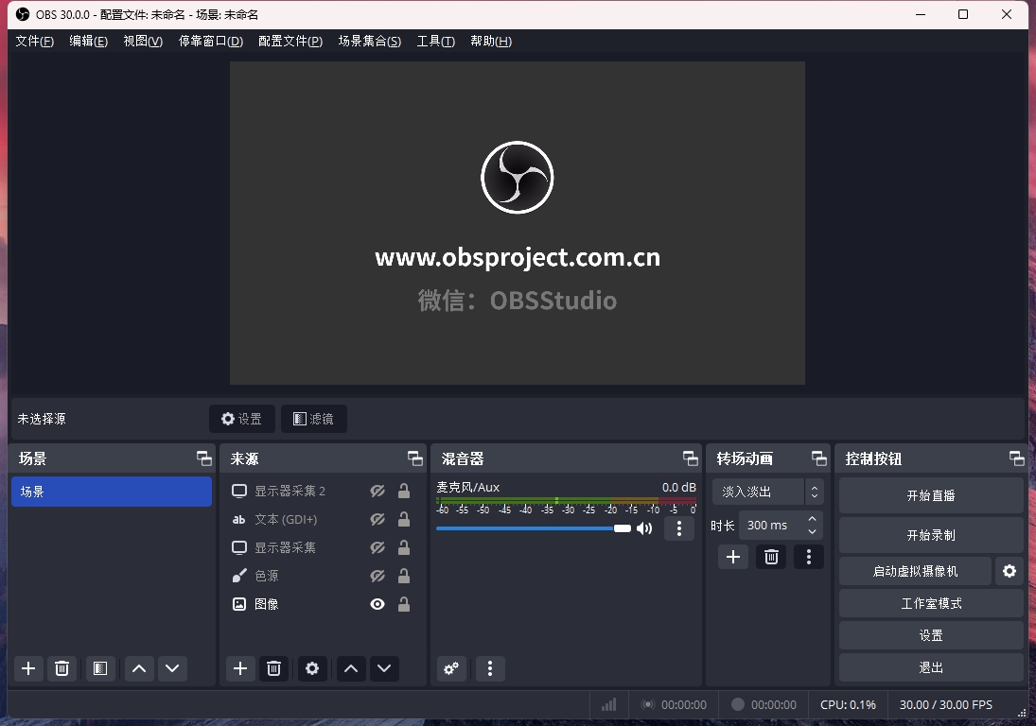The image size is (1036, 726).
Task: Open transition properties three-dot menu
Action: click(x=809, y=557)
